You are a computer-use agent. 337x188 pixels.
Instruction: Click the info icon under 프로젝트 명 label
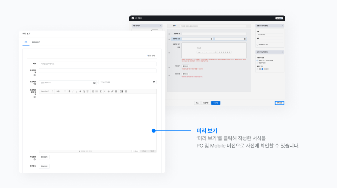coord(35,75)
